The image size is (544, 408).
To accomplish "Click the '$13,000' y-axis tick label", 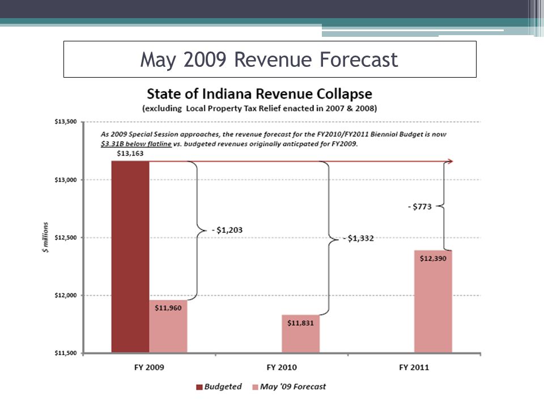I will (66, 180).
